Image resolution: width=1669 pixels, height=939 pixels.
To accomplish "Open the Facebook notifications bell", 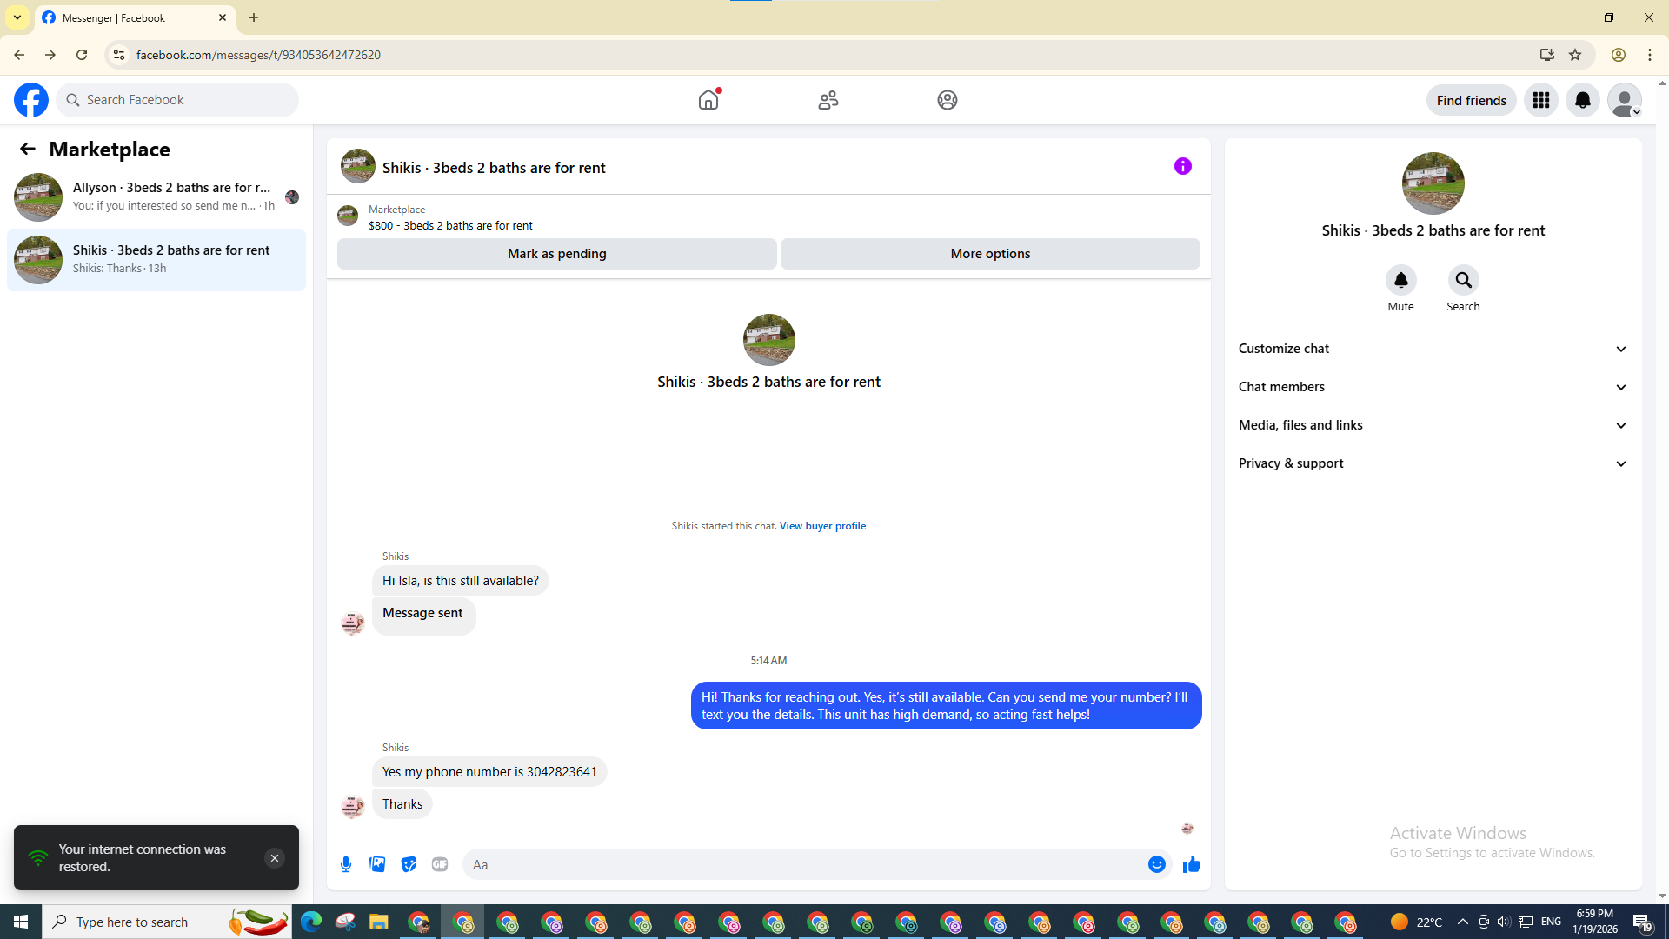I will tap(1582, 100).
